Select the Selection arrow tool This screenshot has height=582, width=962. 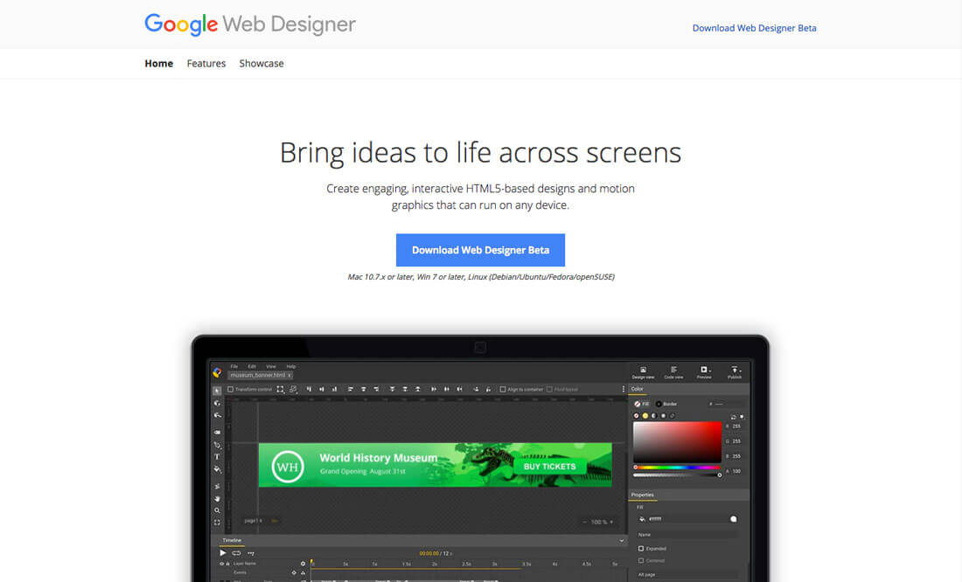(217, 391)
